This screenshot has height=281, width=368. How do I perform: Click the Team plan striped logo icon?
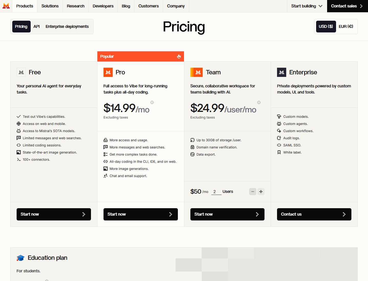(x=197, y=72)
